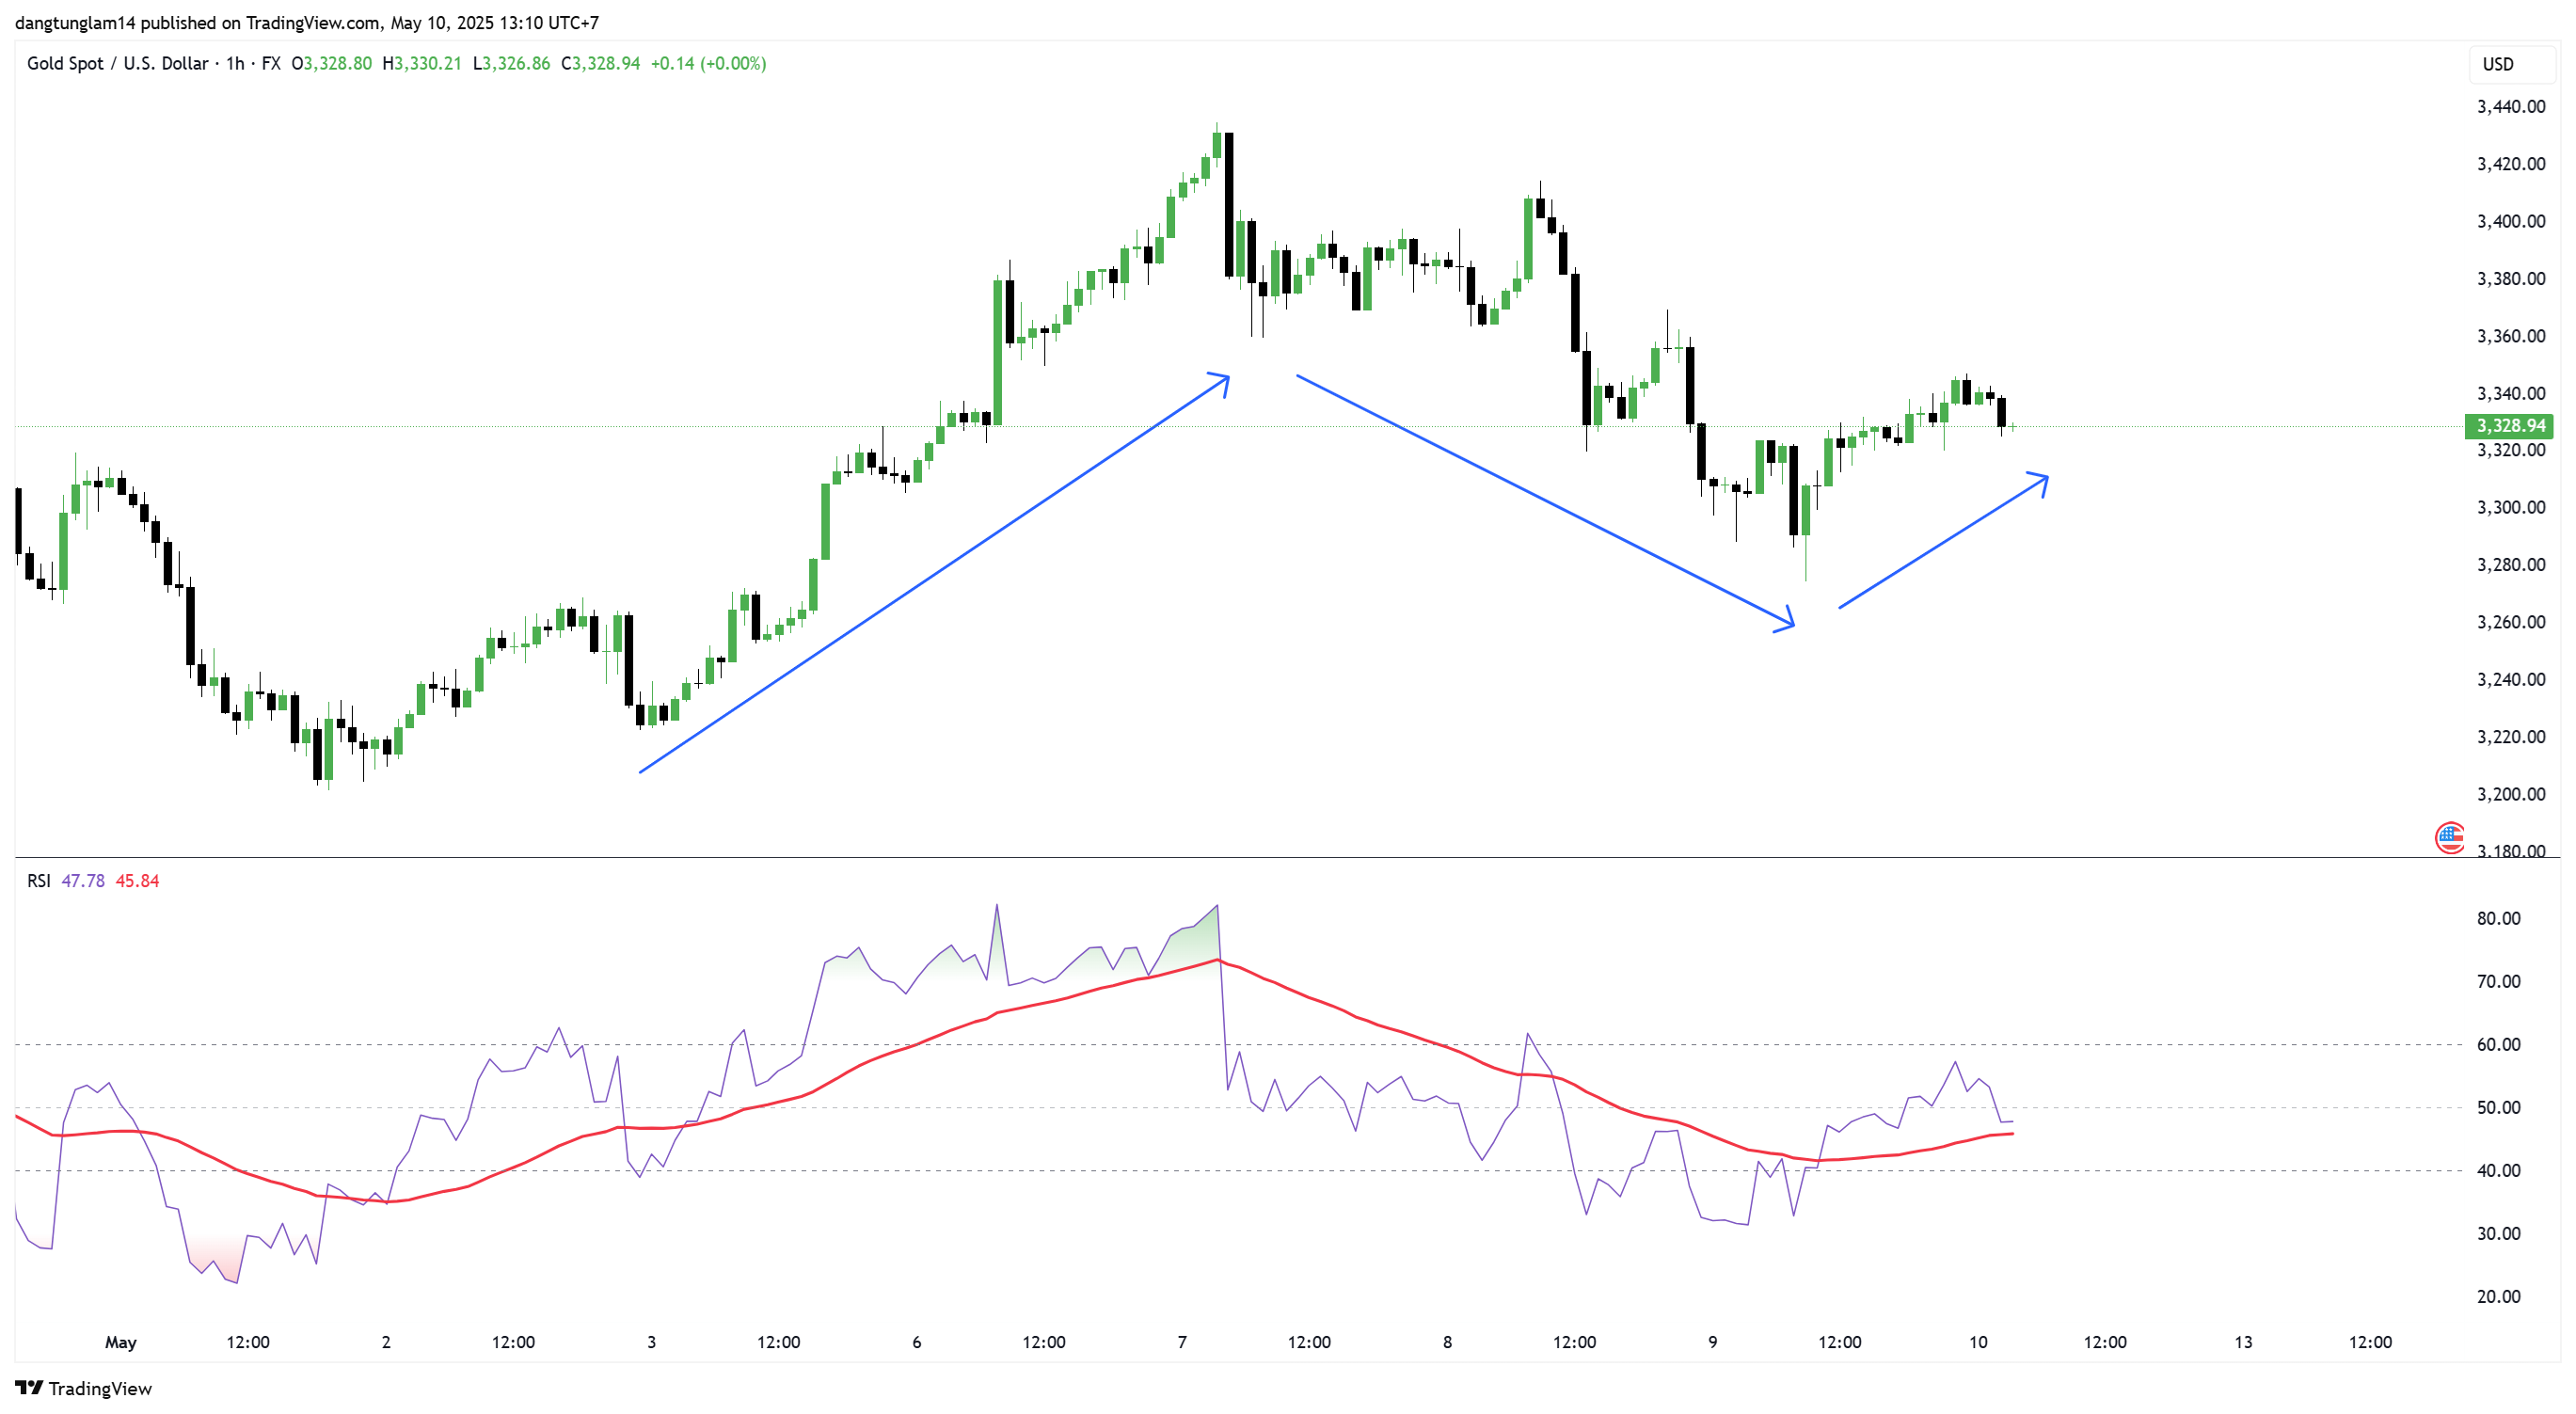Image resolution: width=2576 pixels, height=1414 pixels.
Task: Click the 3,260.00 price axis label
Action: [2510, 622]
